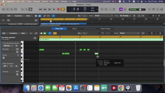
Task: Click the Time Quantize Q button
Action: 16,46
